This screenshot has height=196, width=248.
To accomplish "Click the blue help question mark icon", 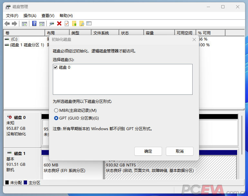I will pyautogui.click(x=34, y=23).
